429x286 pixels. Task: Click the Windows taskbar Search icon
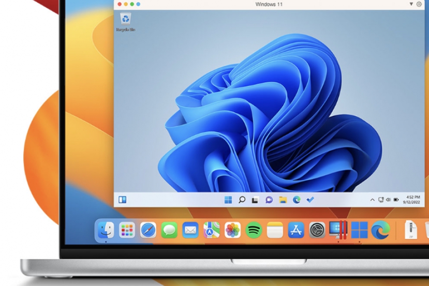tap(242, 200)
